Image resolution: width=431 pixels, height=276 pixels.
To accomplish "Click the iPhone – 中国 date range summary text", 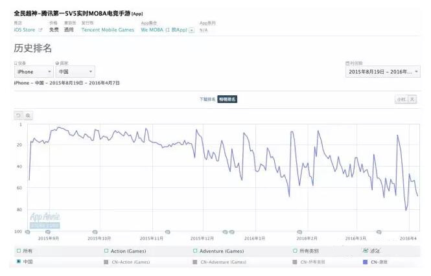I will click(x=67, y=83).
